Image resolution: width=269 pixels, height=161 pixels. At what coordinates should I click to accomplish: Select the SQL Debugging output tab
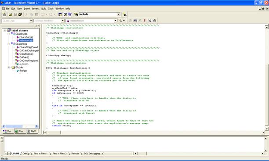(92, 154)
